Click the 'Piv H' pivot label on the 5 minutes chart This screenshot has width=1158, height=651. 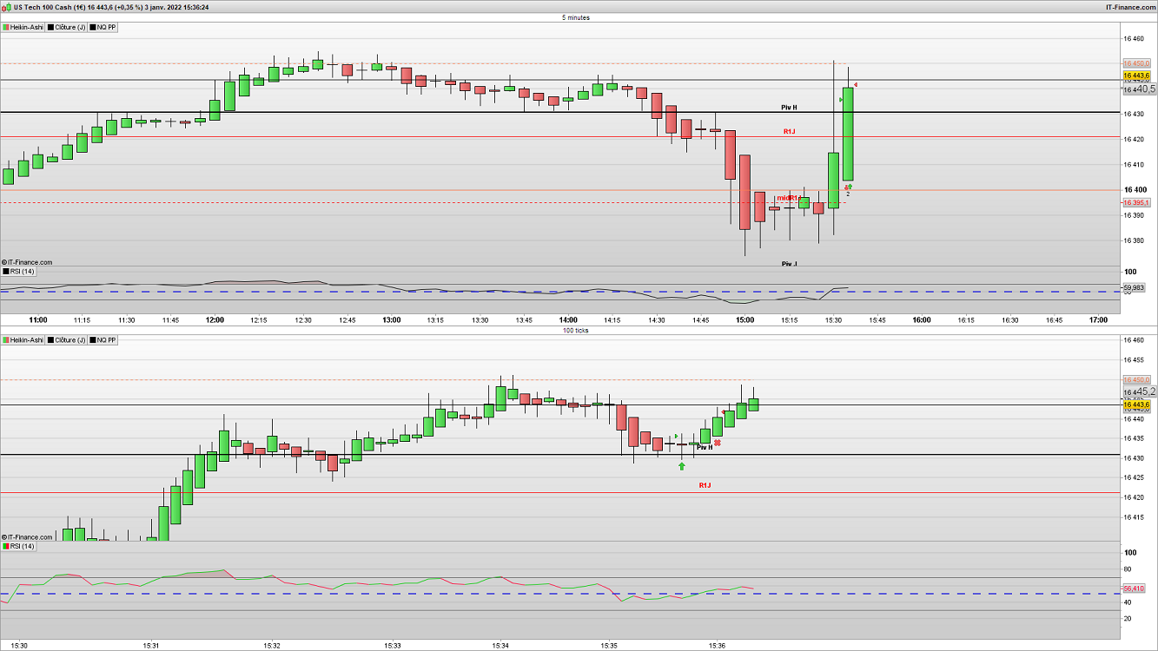coord(789,108)
